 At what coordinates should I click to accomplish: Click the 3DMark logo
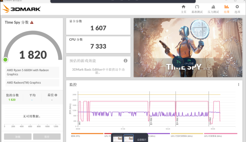[x=22, y=9]
